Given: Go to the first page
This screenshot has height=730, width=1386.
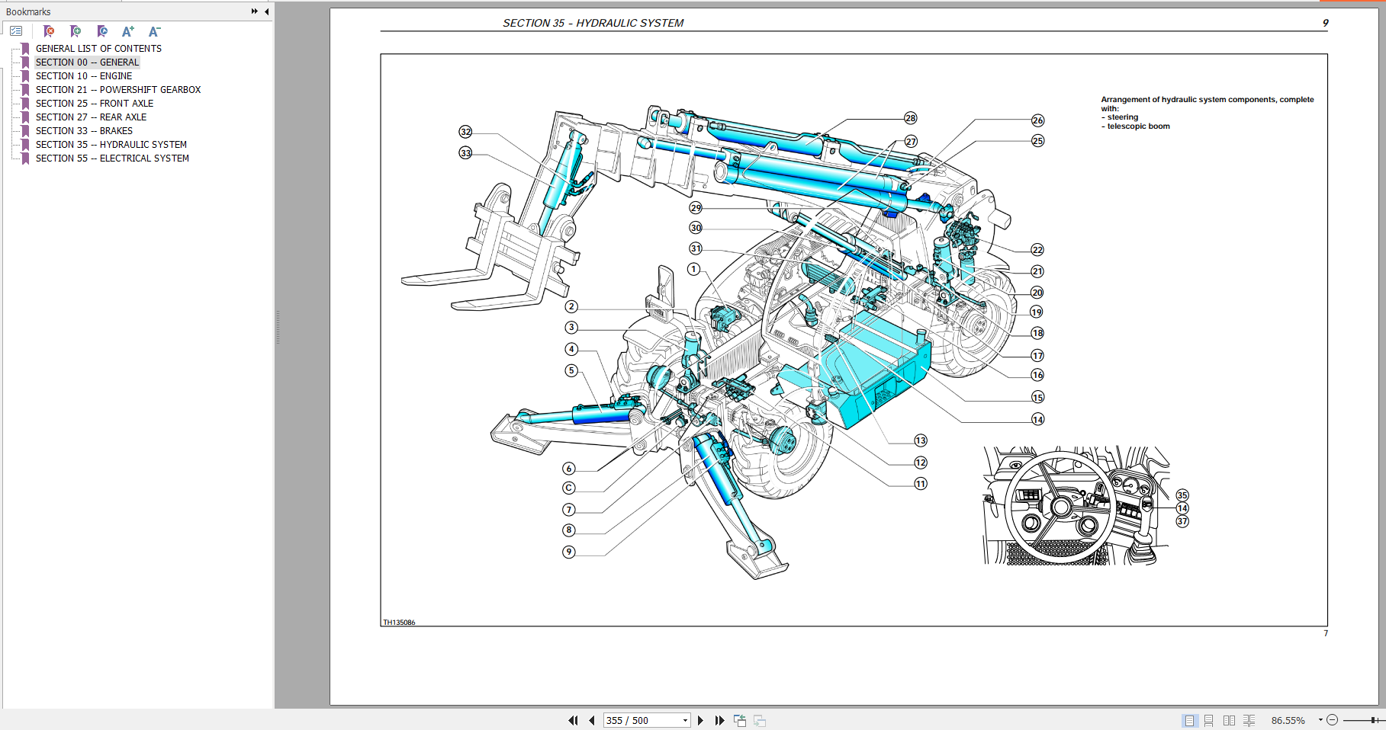Looking at the screenshot, I should 573,720.
